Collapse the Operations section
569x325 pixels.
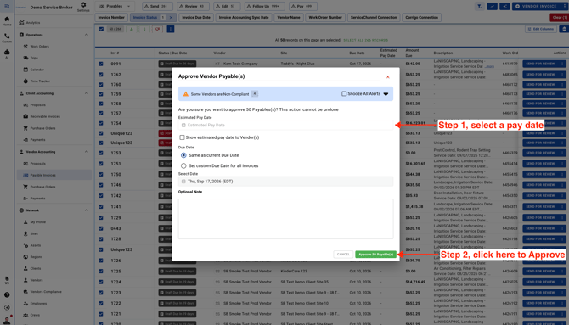(87, 35)
